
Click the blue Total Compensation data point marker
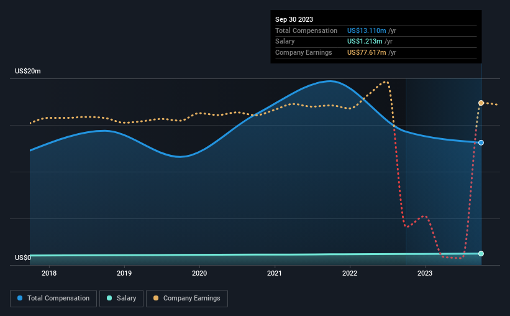(x=481, y=142)
